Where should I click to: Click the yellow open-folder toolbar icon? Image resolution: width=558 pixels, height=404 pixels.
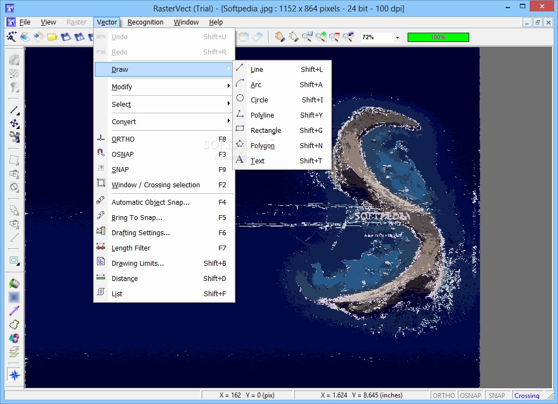[52, 36]
